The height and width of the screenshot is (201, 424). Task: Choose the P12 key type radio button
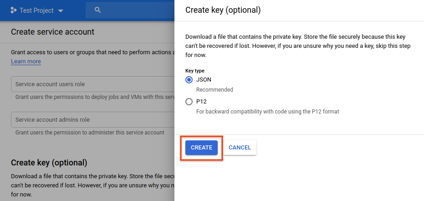(x=189, y=102)
